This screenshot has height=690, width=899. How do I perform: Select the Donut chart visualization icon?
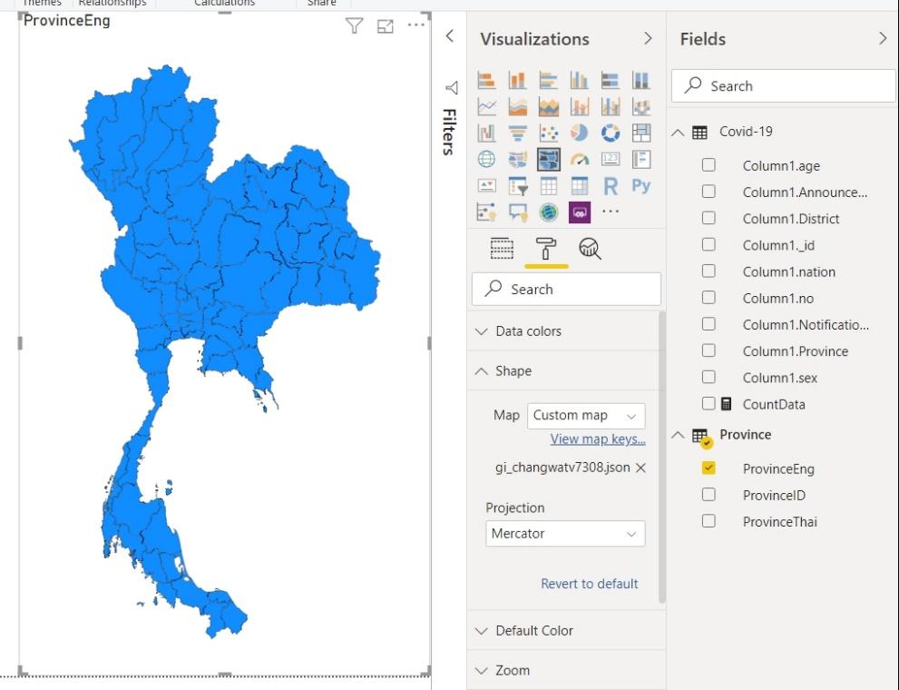point(610,133)
